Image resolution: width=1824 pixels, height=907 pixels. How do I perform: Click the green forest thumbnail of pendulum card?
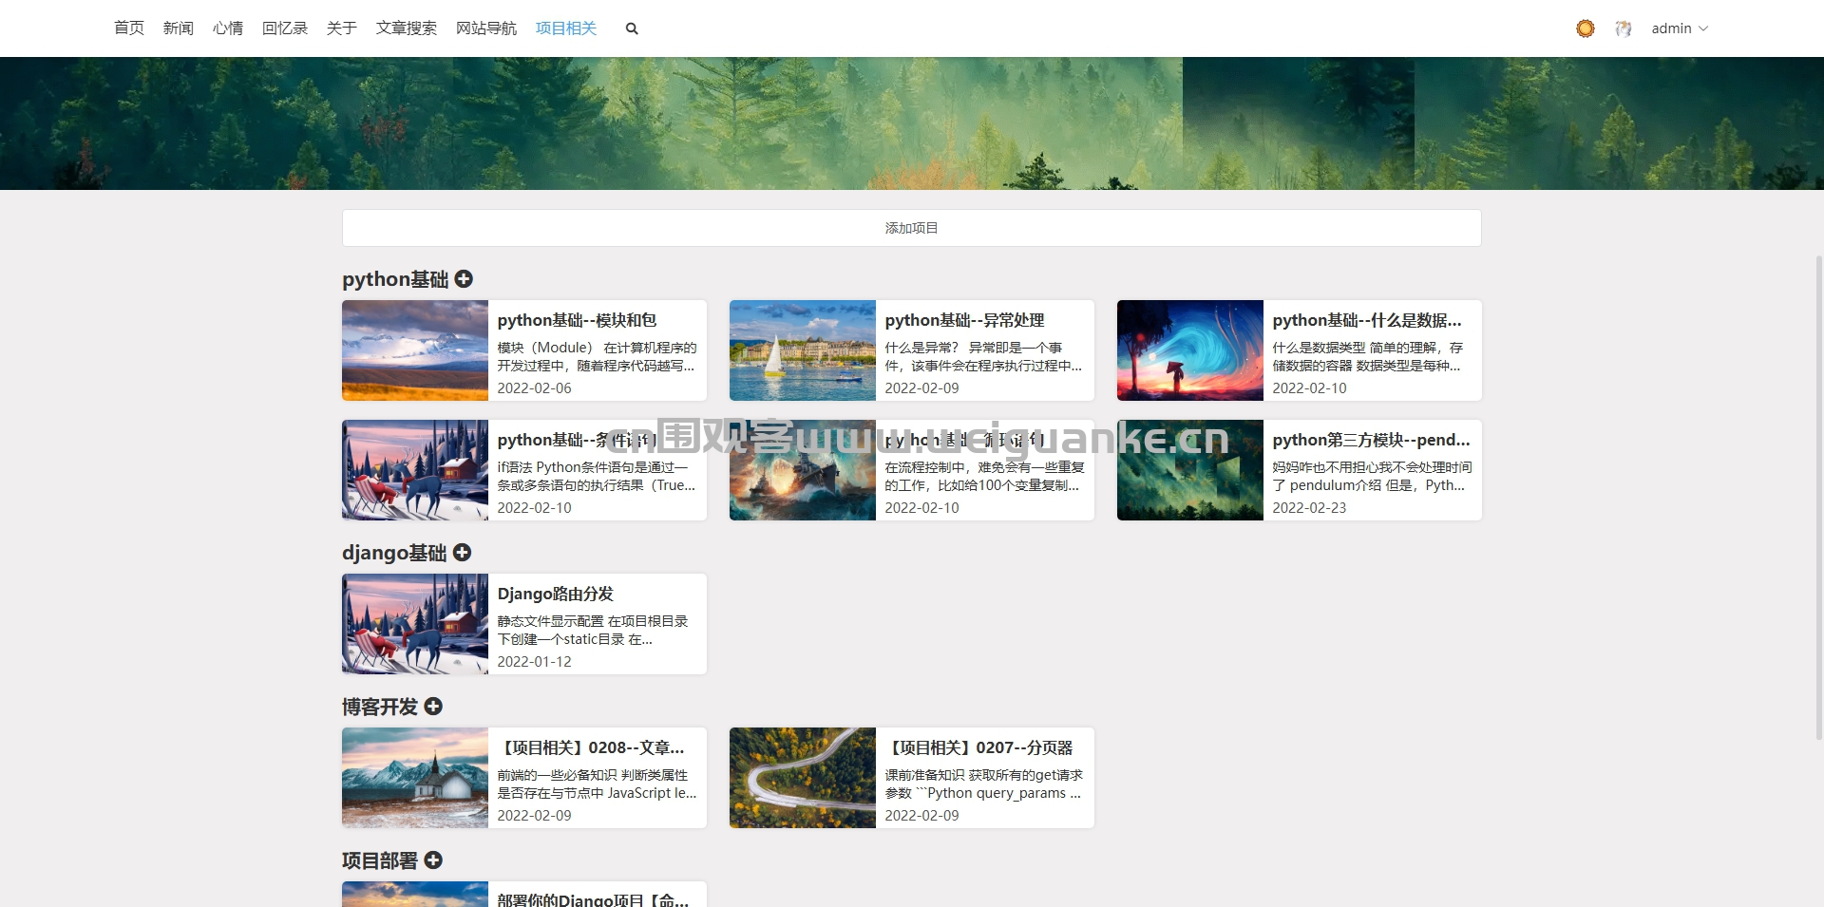coord(1190,470)
